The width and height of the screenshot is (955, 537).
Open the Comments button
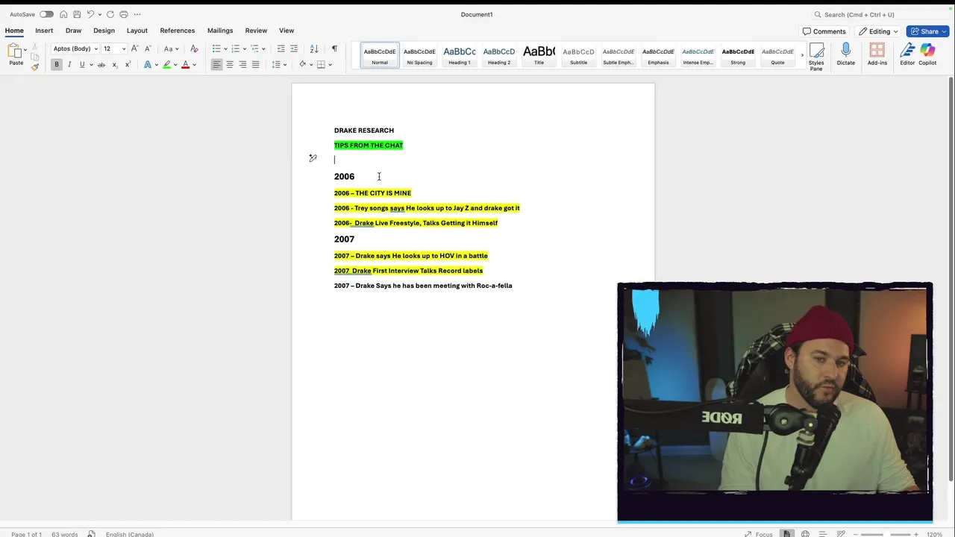(x=824, y=31)
